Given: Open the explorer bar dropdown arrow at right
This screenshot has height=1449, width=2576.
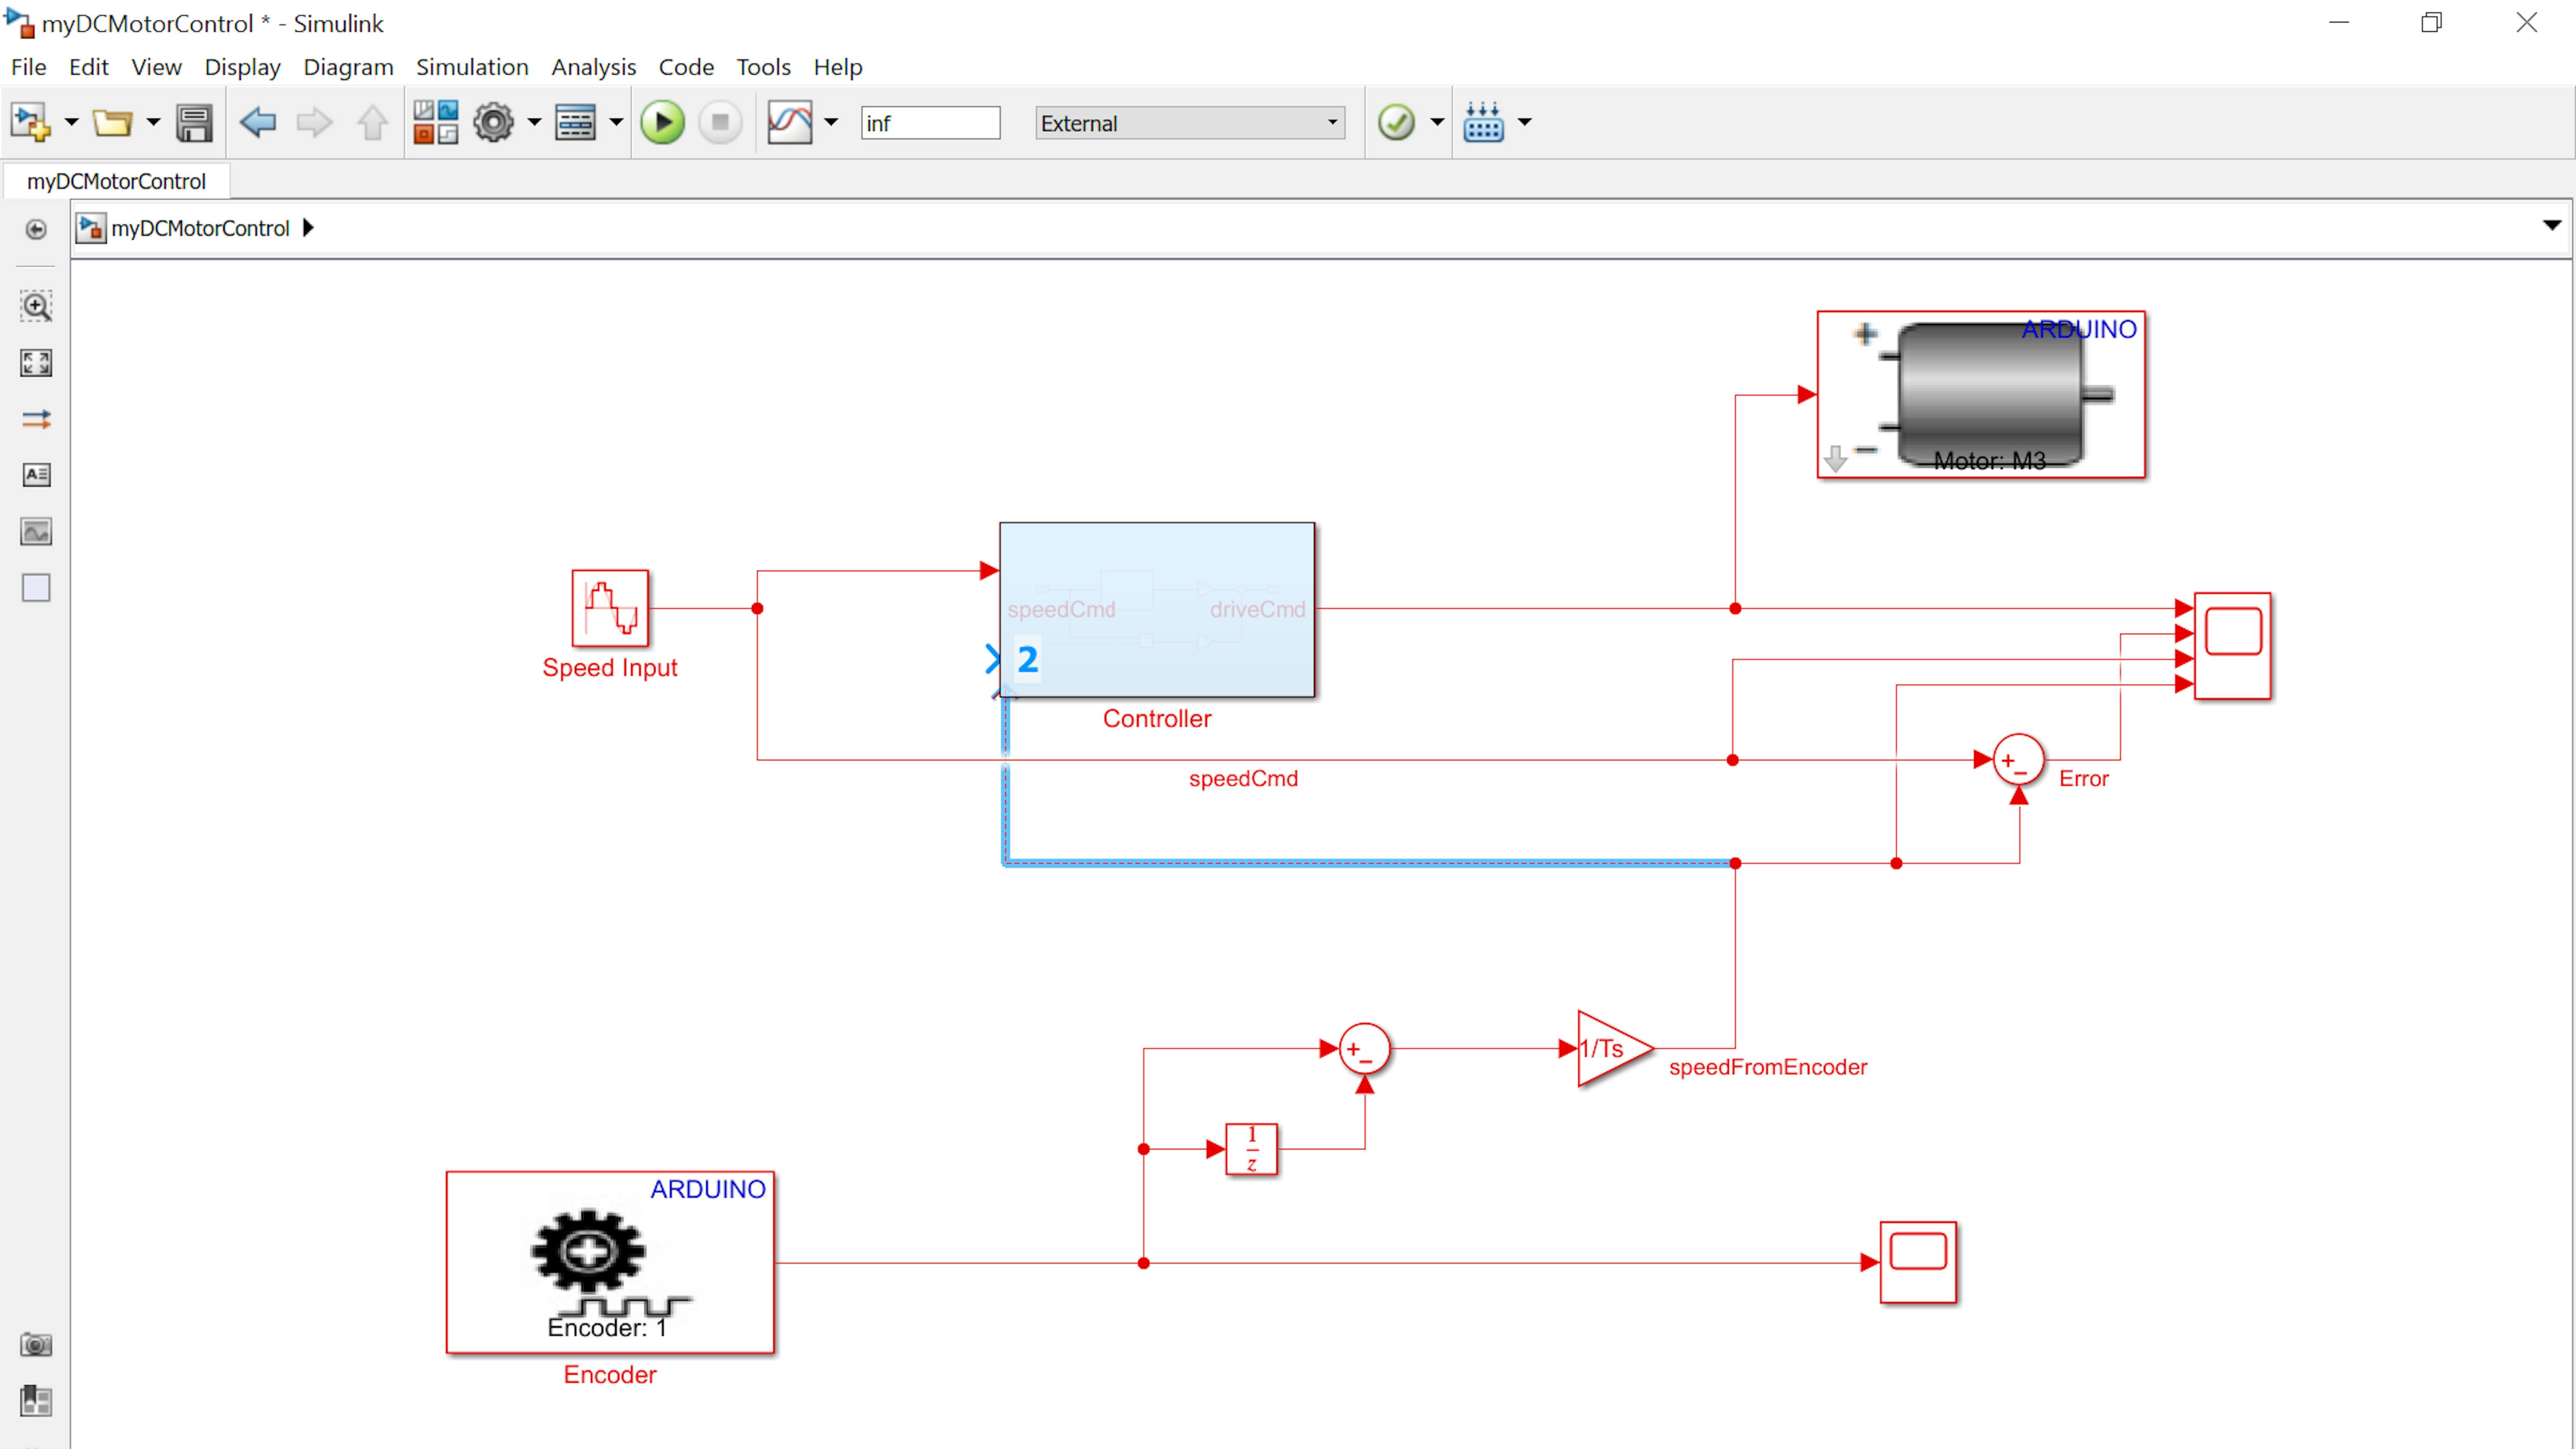Looking at the screenshot, I should click(2551, 226).
